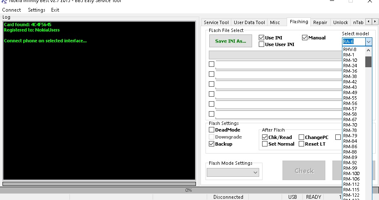Viewport: 379px width, 200px height.
Task: Tick the first flash file row checkbox
Action: click(211, 64)
